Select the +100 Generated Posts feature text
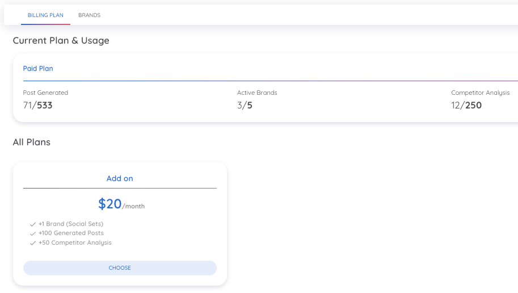Image resolution: width=518 pixels, height=293 pixels. 71,233
